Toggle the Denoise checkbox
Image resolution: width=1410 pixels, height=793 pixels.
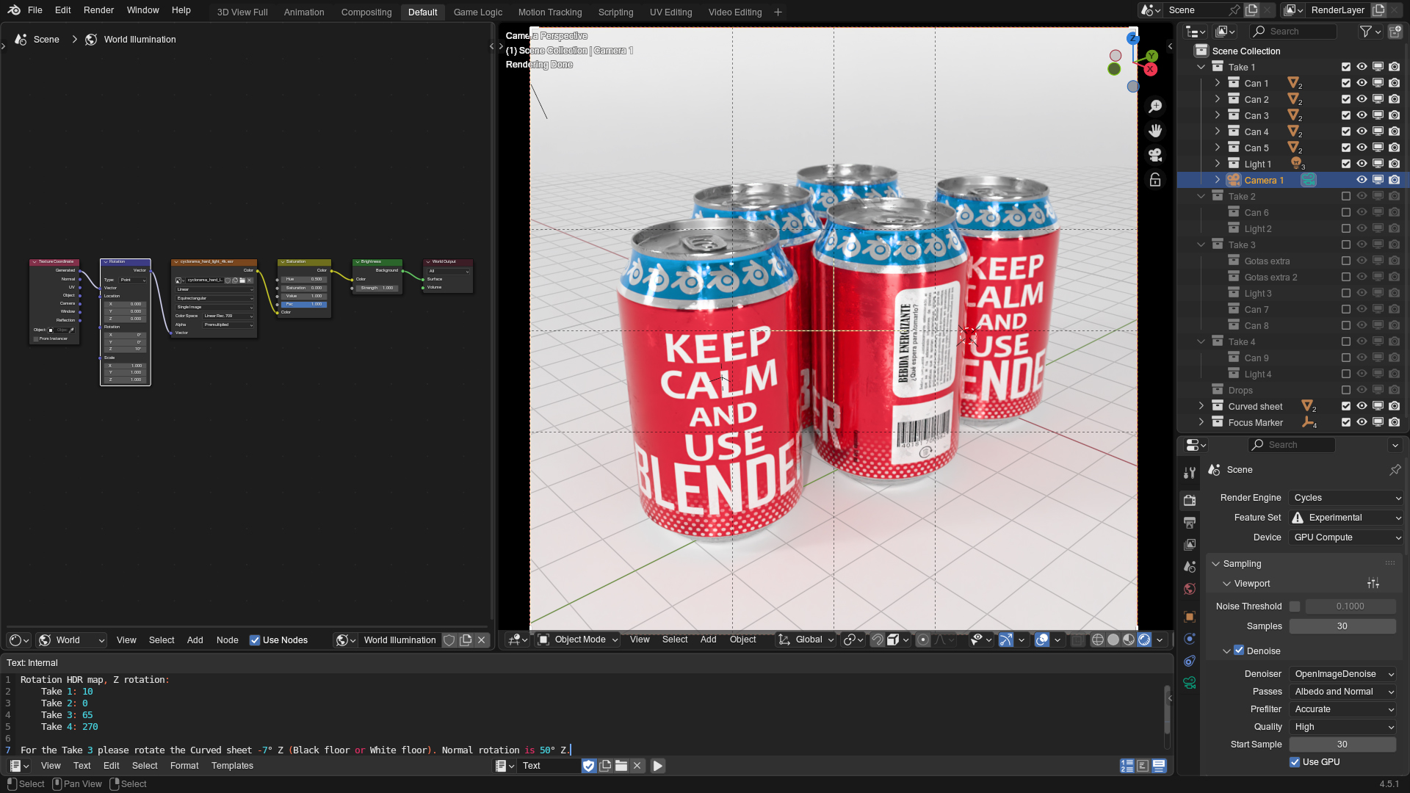tap(1239, 651)
